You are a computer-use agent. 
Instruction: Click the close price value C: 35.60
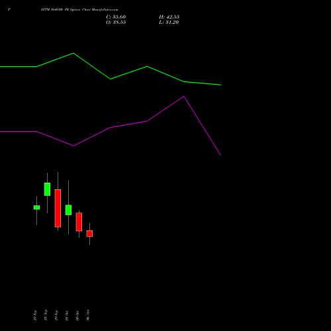[116, 17]
